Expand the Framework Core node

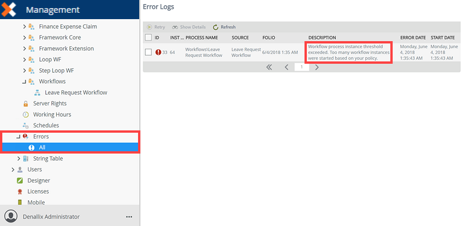pyautogui.click(x=24, y=38)
